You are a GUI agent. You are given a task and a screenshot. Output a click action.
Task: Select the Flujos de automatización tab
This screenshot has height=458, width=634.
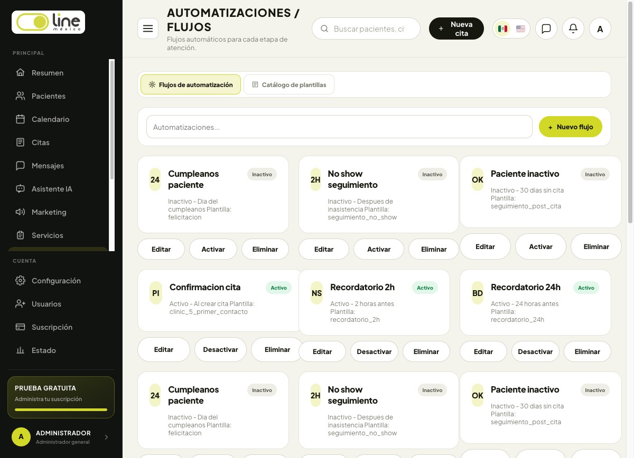coord(191,84)
